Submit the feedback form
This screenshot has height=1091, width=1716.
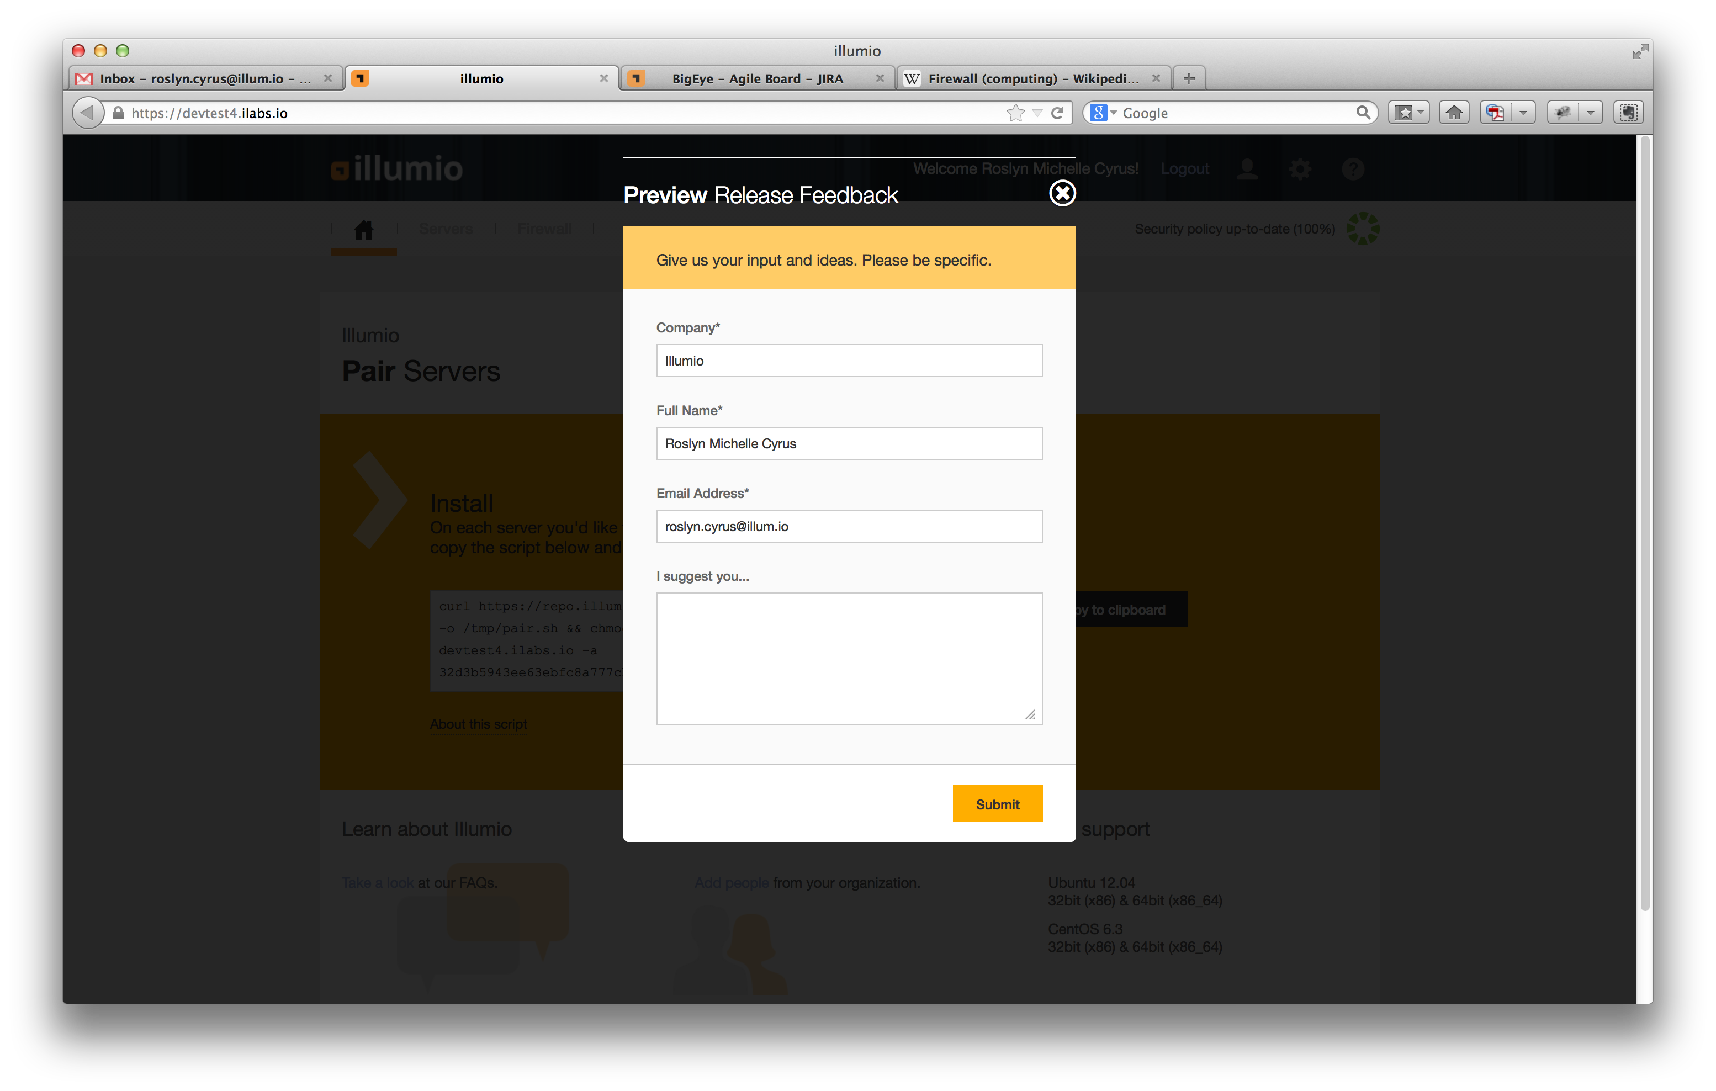(997, 804)
